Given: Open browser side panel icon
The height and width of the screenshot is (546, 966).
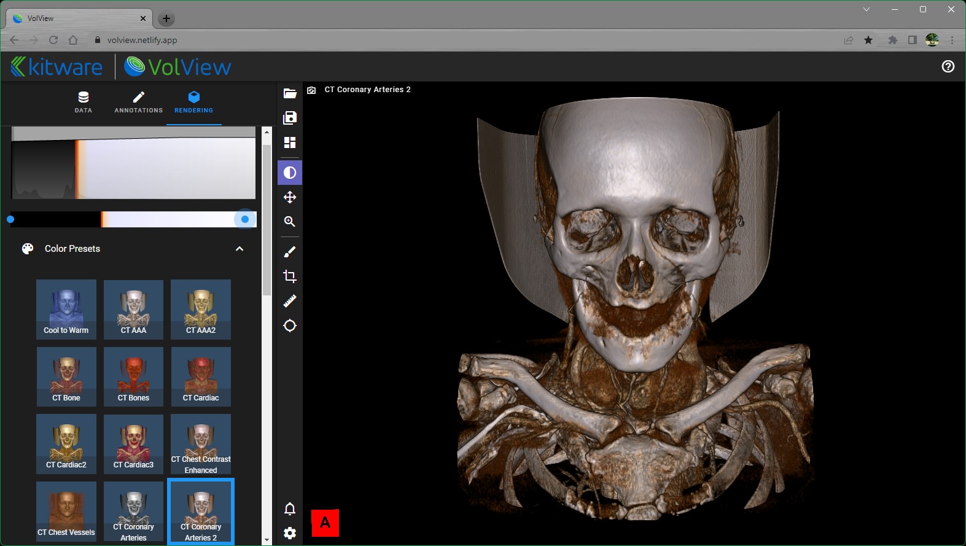Looking at the screenshot, I should click(913, 40).
